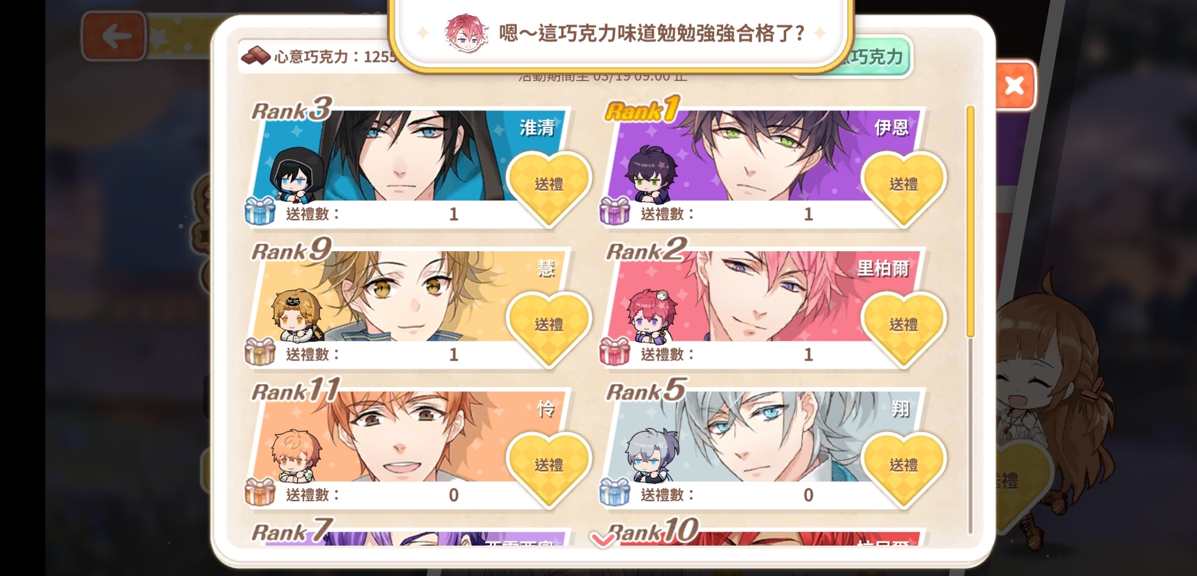1197x576 pixels.
Task: Tap the gold vertical scrollbar thumb
Action: tap(970, 221)
